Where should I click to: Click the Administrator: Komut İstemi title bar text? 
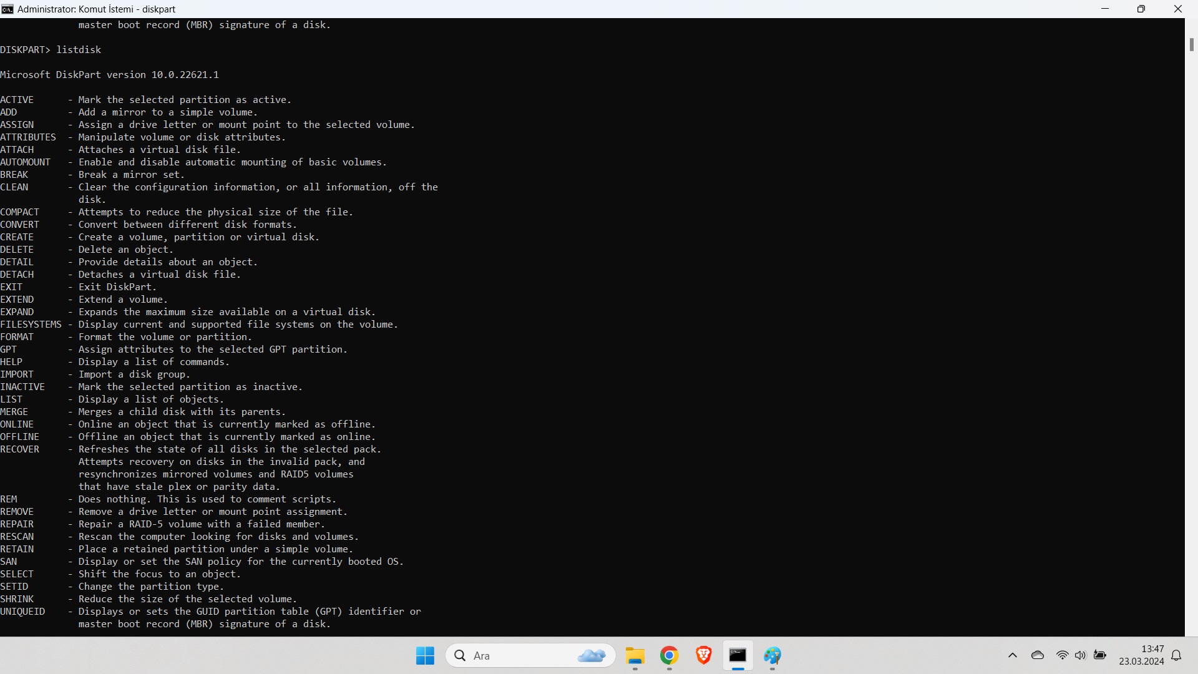[97, 9]
